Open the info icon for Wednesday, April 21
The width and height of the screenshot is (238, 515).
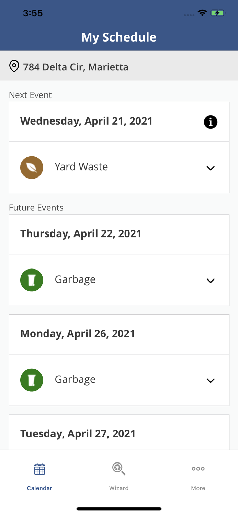pyautogui.click(x=211, y=122)
